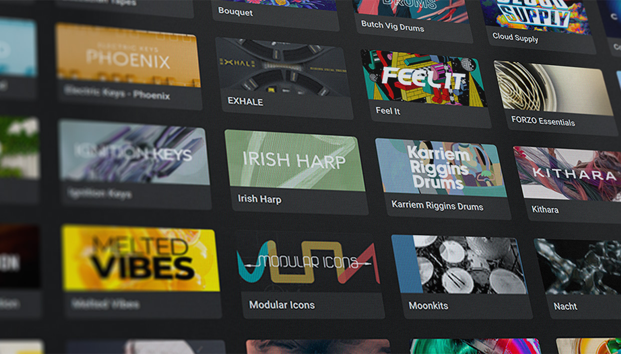Image resolution: width=621 pixels, height=354 pixels.
Task: Click the Bouquet title label
Action: (235, 12)
